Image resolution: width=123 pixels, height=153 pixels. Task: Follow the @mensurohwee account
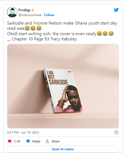pos(49,15)
